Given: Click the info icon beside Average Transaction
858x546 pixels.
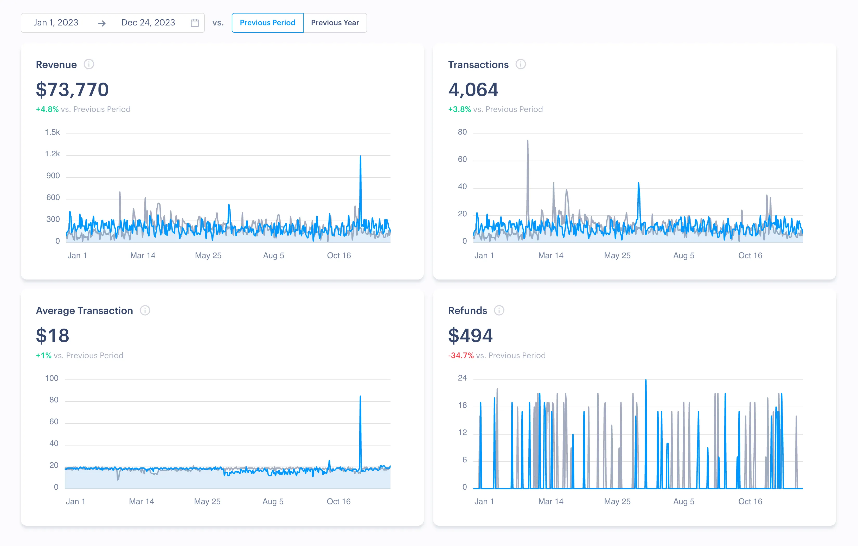Looking at the screenshot, I should [x=145, y=310].
